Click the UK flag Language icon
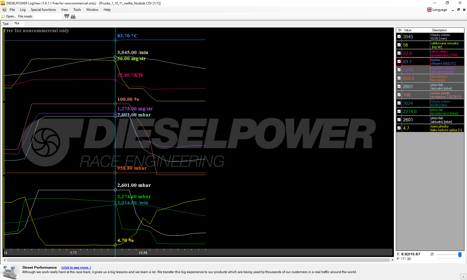This screenshot has width=467, height=280. (x=429, y=10)
